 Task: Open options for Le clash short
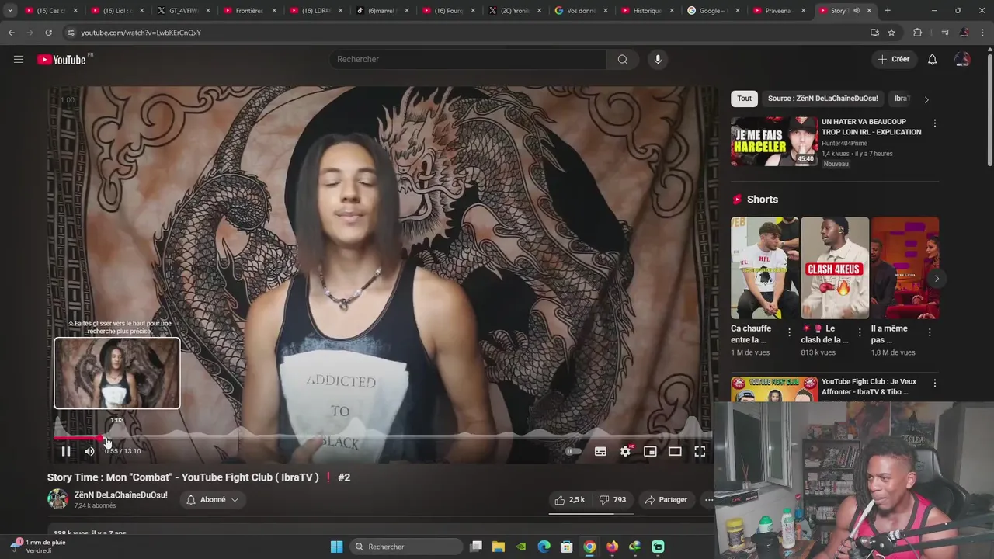(859, 332)
